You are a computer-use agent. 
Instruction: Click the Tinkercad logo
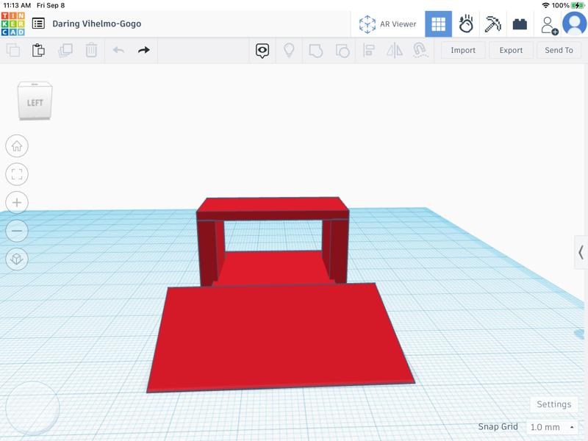[12, 24]
